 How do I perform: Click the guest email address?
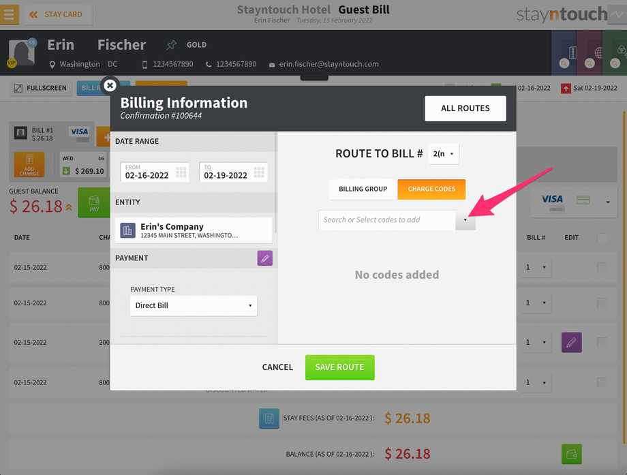click(328, 64)
